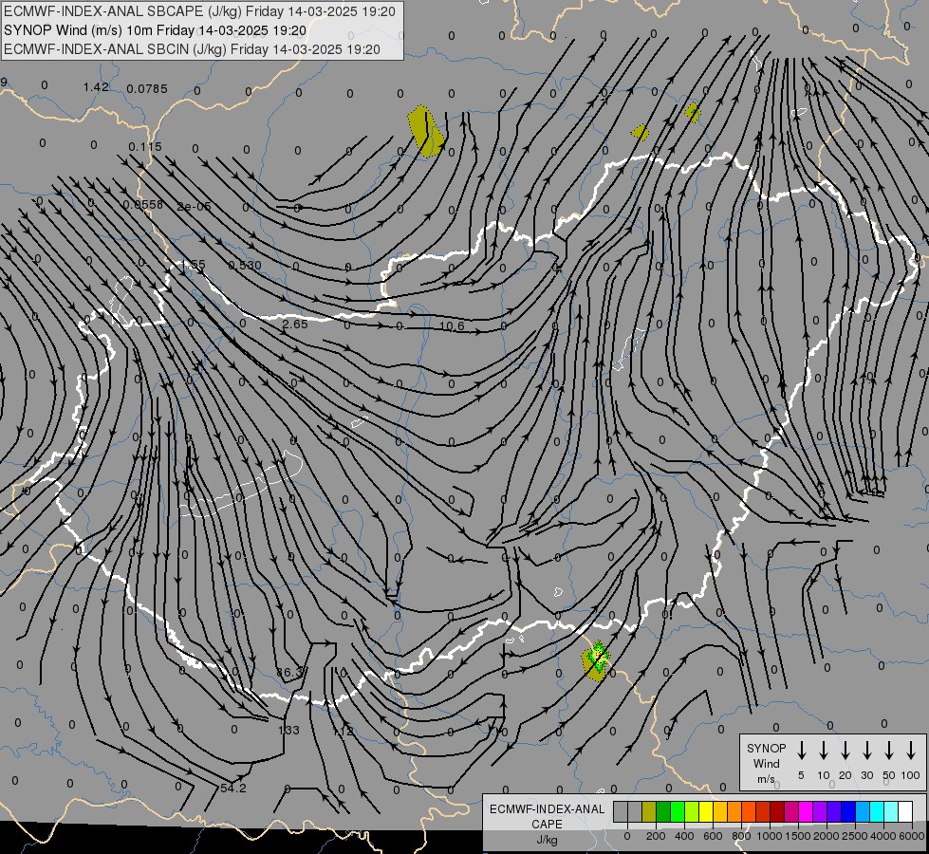
Task: Pick the pure blue swatch left of 2500
Action: (847, 811)
